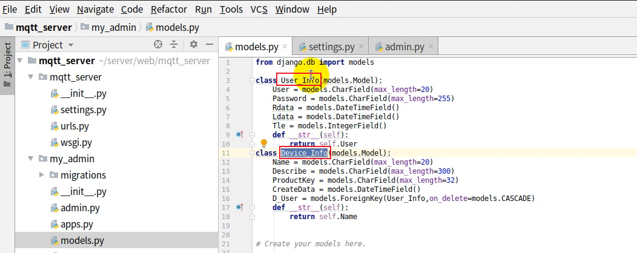Viewport: 637px width, 253px height.
Task: Fold the Device_Info class at line 11
Action: 252,153
